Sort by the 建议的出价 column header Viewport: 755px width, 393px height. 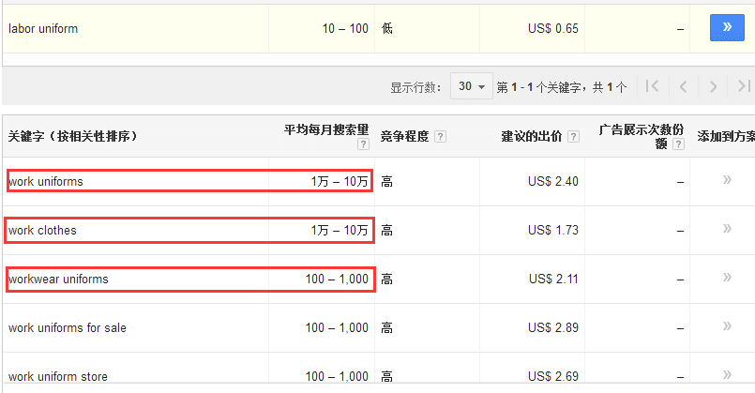point(531,137)
